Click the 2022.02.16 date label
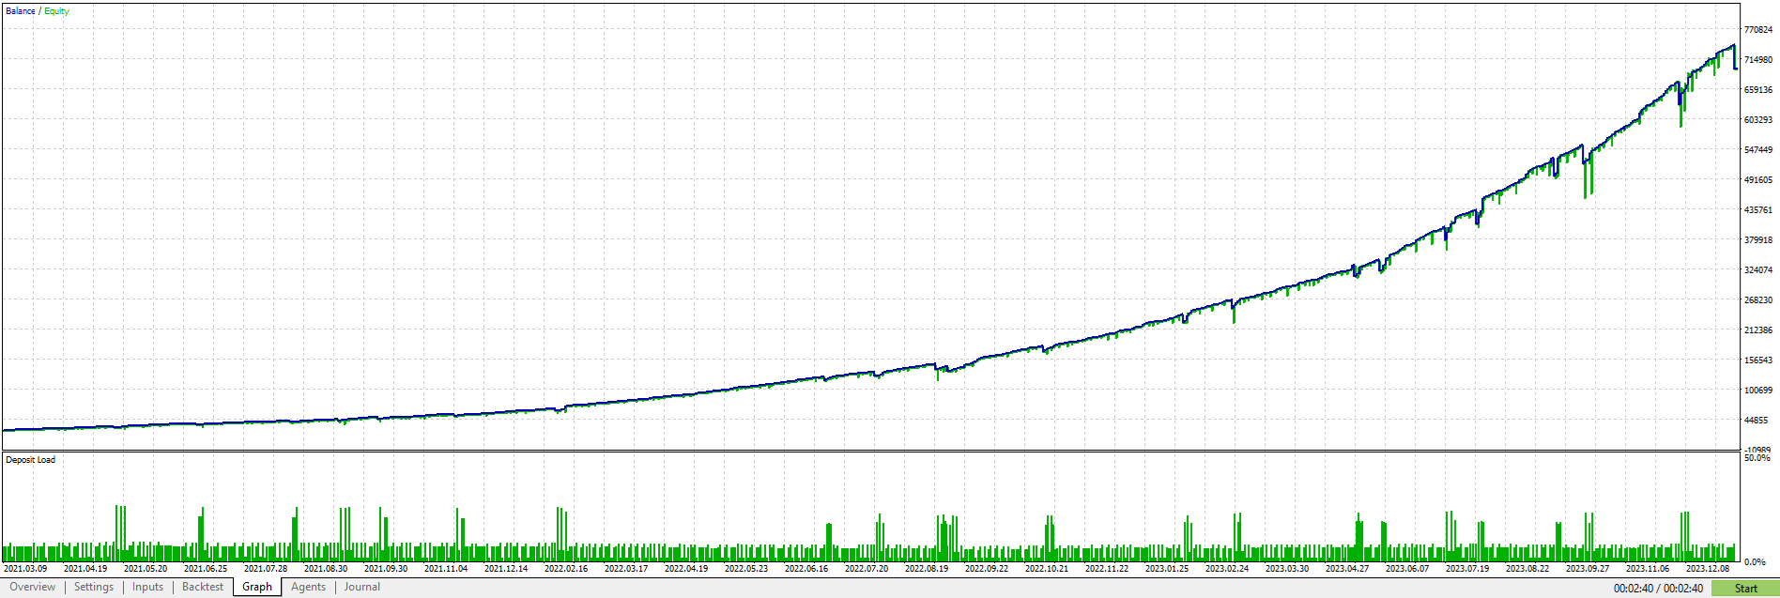 click(566, 568)
